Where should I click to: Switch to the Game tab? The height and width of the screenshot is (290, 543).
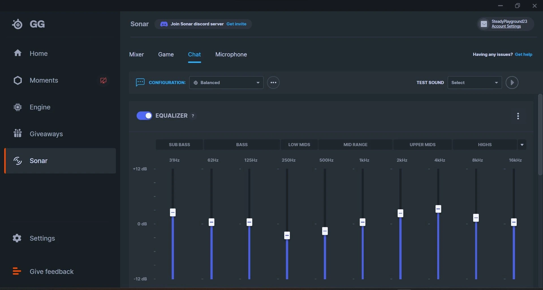[166, 54]
